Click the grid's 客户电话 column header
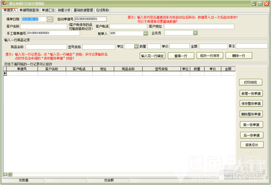 pos(79,69)
